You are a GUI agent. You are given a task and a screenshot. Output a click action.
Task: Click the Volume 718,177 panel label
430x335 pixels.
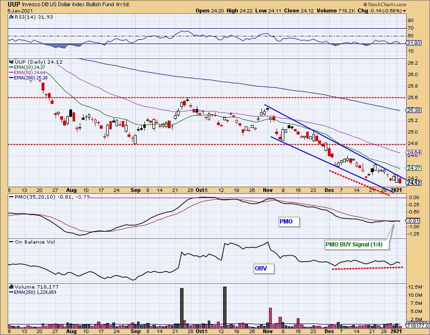point(36,287)
